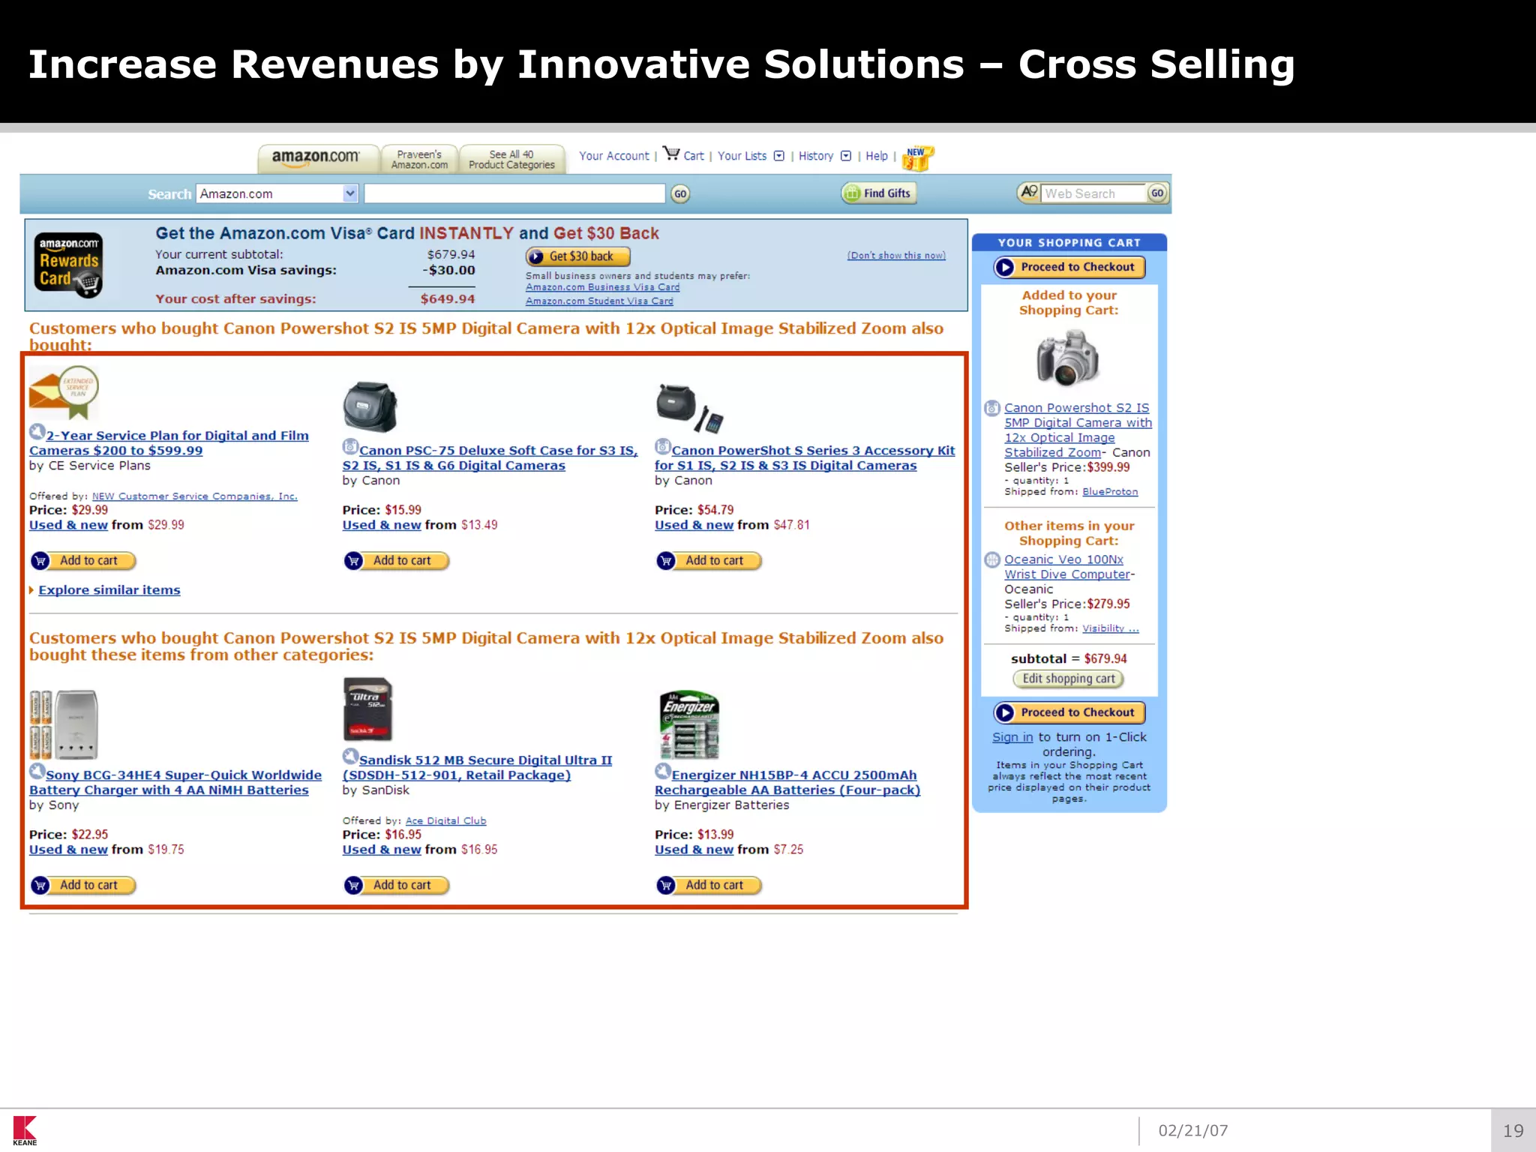Click the BlueProton shipped from link
This screenshot has height=1152, width=1536.
(1110, 492)
